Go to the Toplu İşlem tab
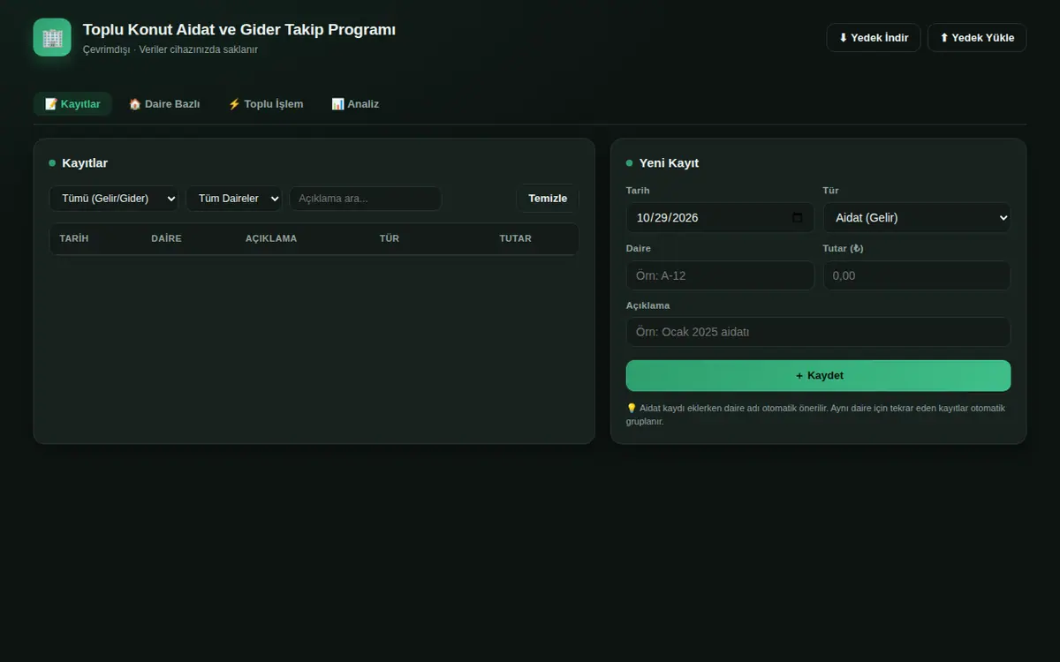1060x662 pixels. pos(266,104)
